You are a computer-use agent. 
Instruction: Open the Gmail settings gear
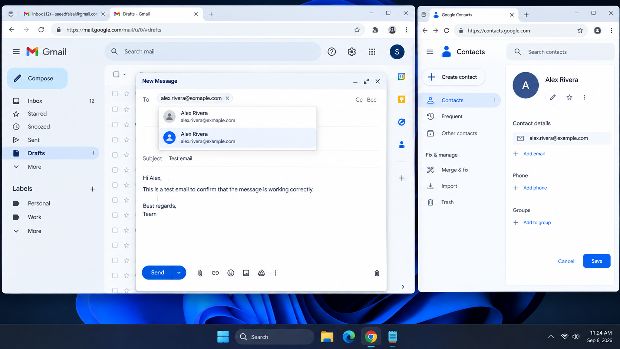pyautogui.click(x=352, y=52)
